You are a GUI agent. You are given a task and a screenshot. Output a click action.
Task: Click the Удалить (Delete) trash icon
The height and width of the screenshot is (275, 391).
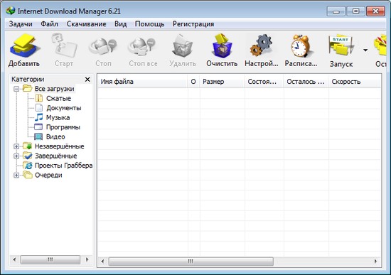pyautogui.click(x=182, y=46)
